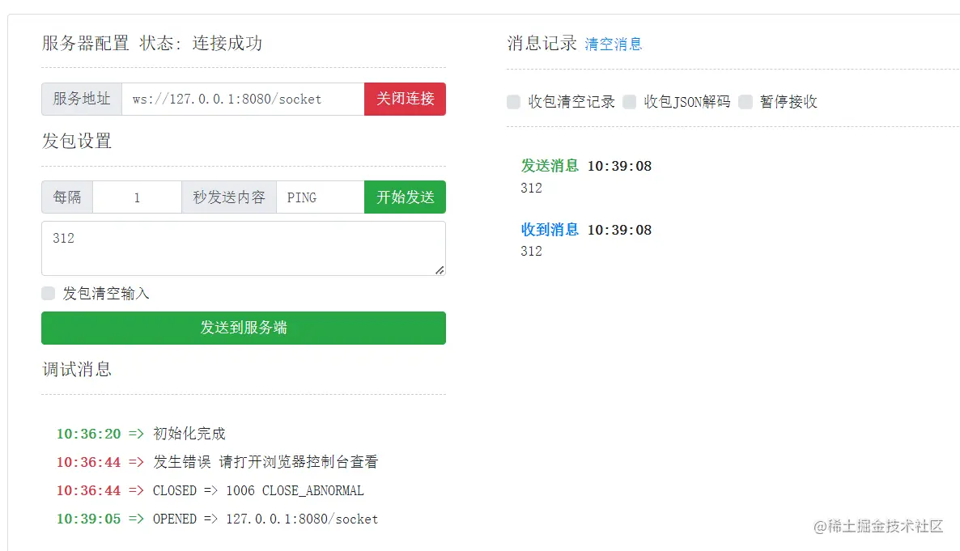Select the green 发送消息 record heading

click(x=550, y=166)
